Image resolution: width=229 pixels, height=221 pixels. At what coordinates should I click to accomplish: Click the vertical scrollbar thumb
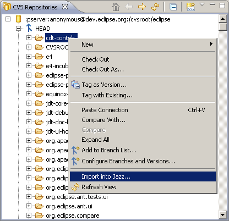click(223, 26)
